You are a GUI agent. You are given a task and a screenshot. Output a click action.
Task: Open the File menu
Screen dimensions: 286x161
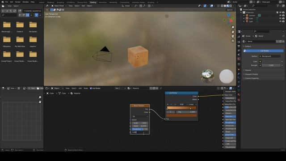[7, 2]
